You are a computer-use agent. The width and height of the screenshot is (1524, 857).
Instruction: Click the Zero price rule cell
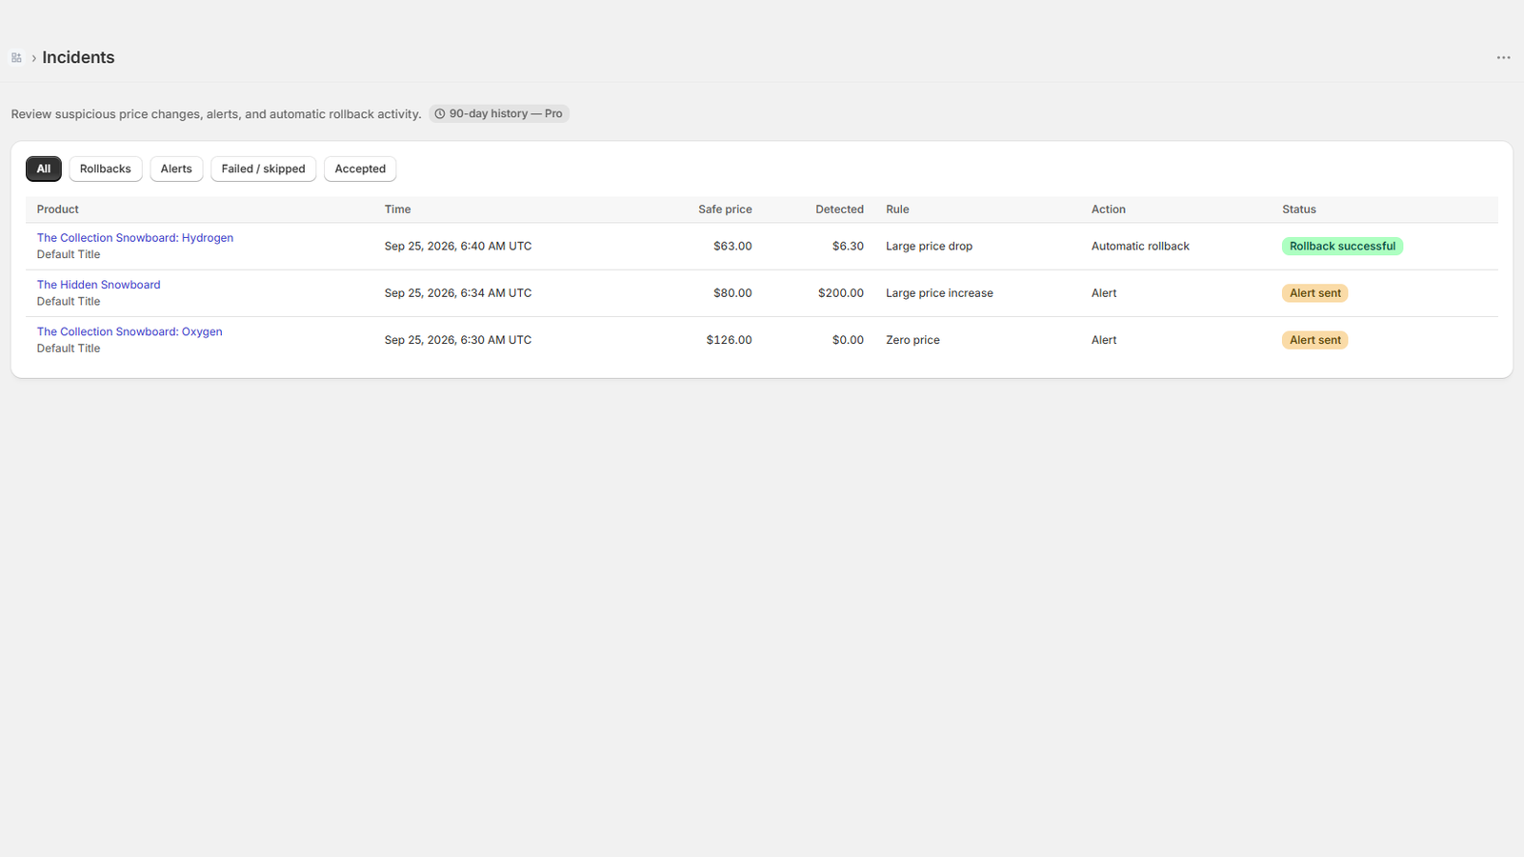pos(912,340)
